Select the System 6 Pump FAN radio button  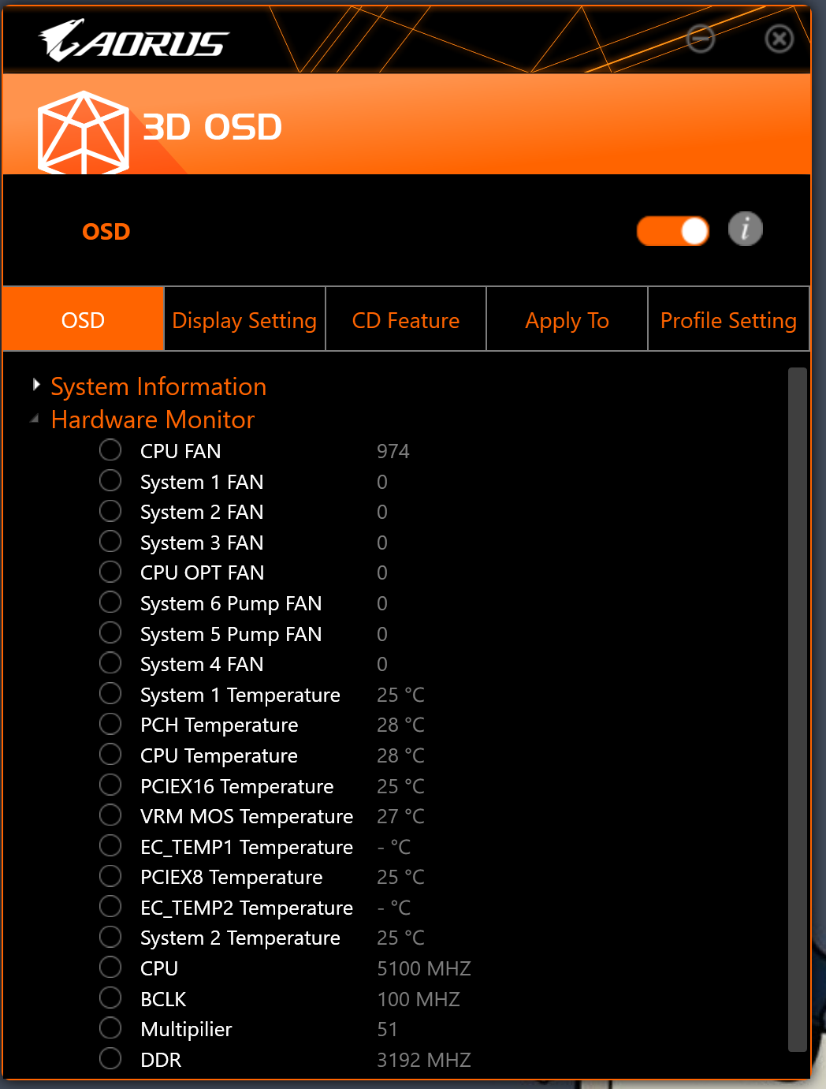pos(110,602)
